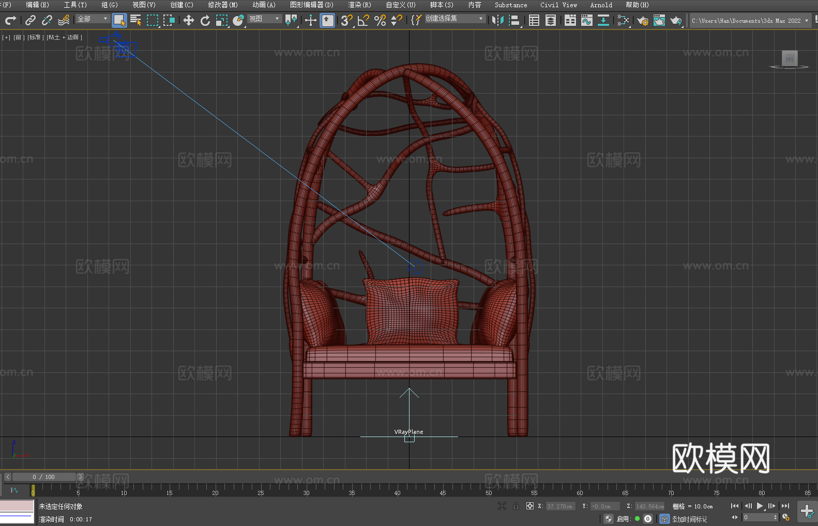This screenshot has height=526, width=818.
Task: Click viewport [前] view label
Action: coord(19,37)
